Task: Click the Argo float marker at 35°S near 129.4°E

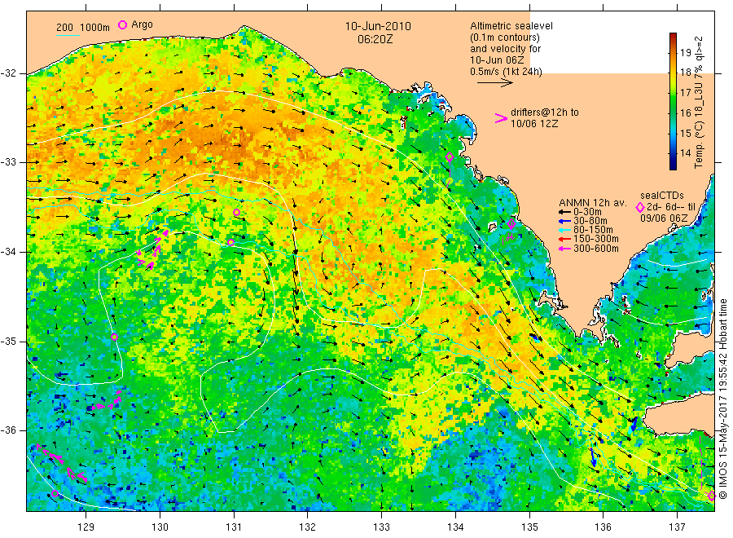Action: click(114, 337)
